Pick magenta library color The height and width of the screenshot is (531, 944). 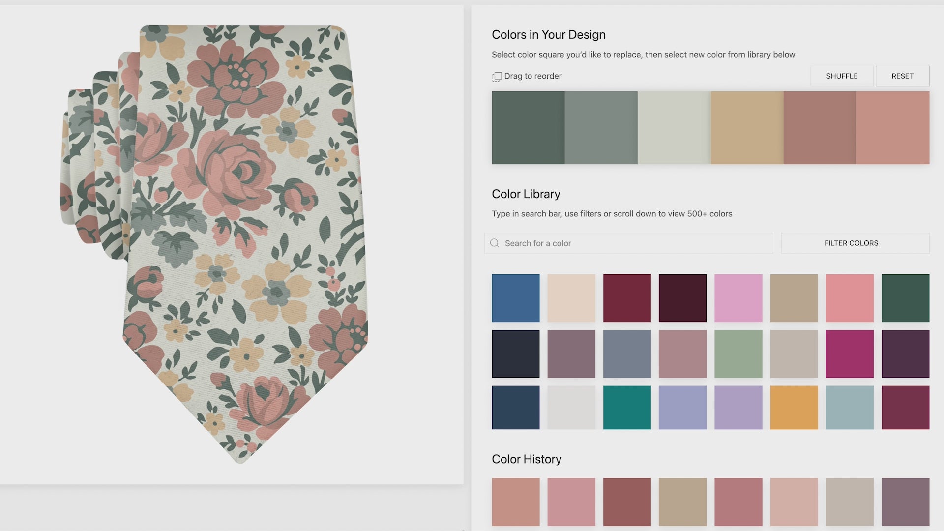tap(850, 354)
